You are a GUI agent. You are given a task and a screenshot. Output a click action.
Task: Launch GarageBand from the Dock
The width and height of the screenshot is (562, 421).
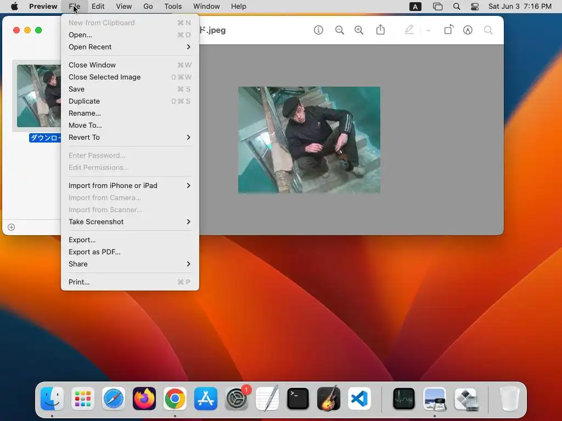pos(329,399)
